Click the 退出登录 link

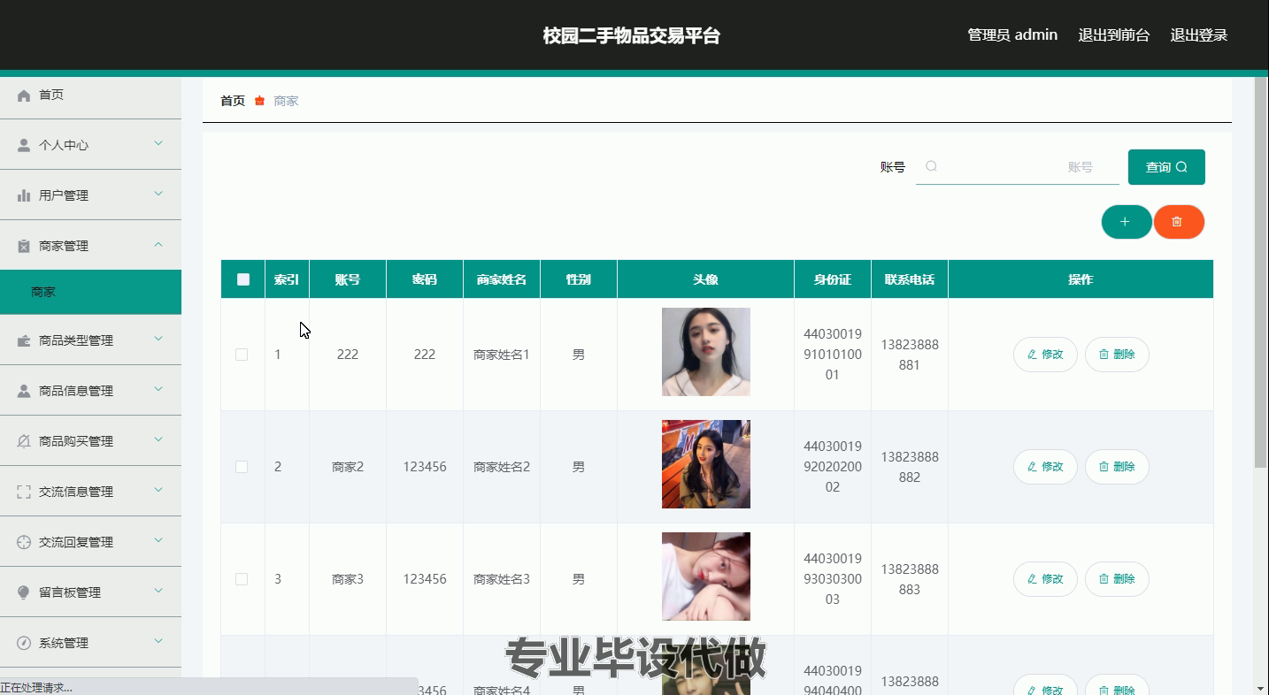click(x=1199, y=35)
